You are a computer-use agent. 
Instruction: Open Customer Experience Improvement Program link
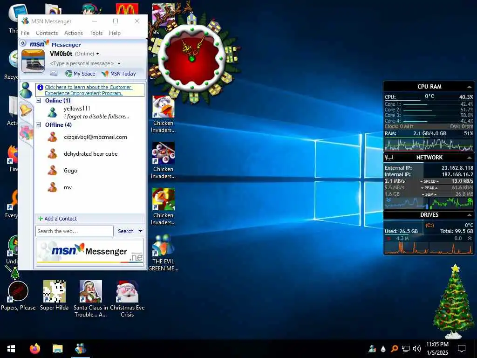click(88, 90)
